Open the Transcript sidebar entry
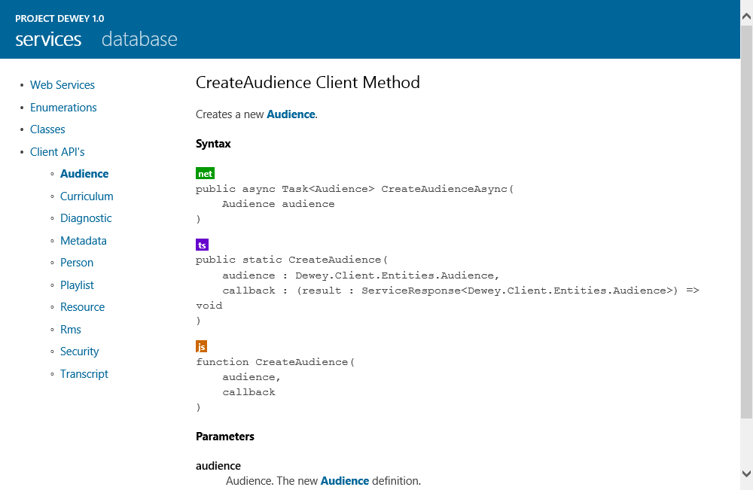This screenshot has width=753, height=490. click(84, 374)
